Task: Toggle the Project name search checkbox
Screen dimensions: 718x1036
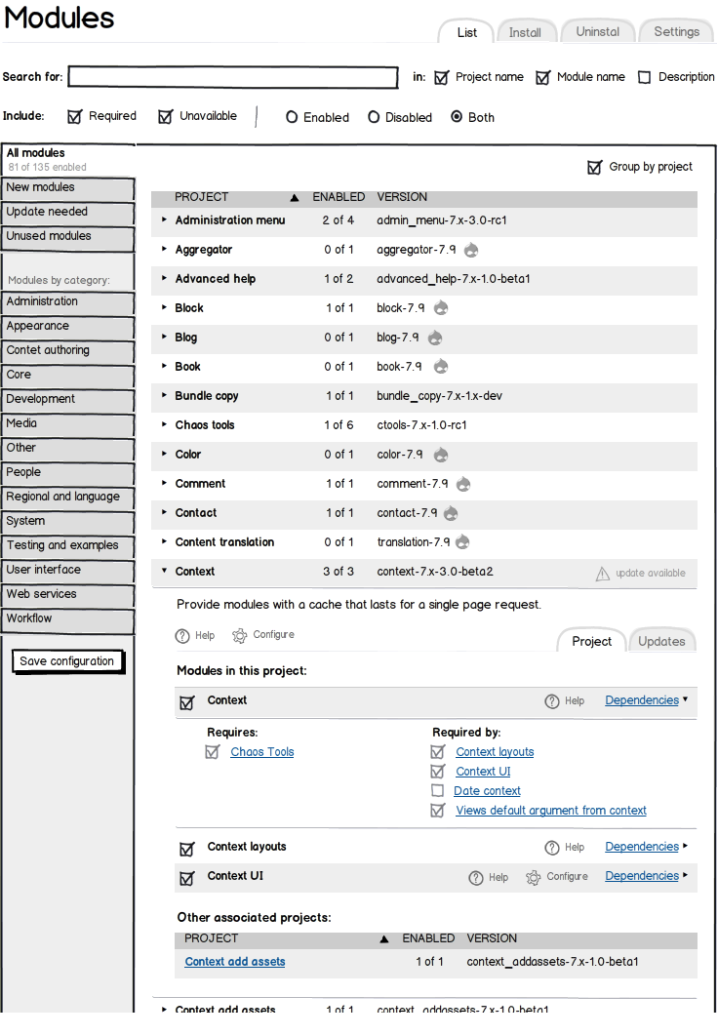Action: point(441,77)
